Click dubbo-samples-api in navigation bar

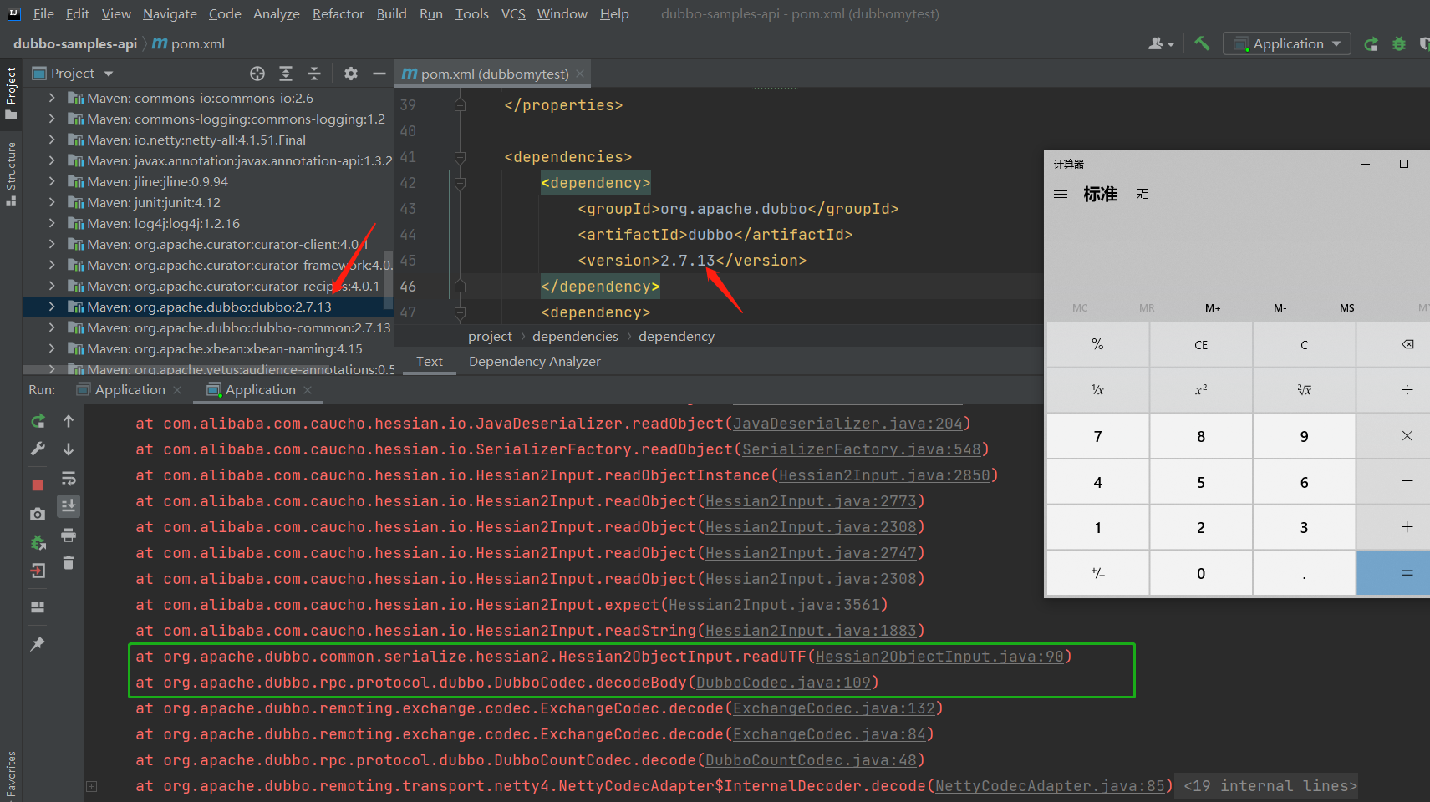(75, 43)
